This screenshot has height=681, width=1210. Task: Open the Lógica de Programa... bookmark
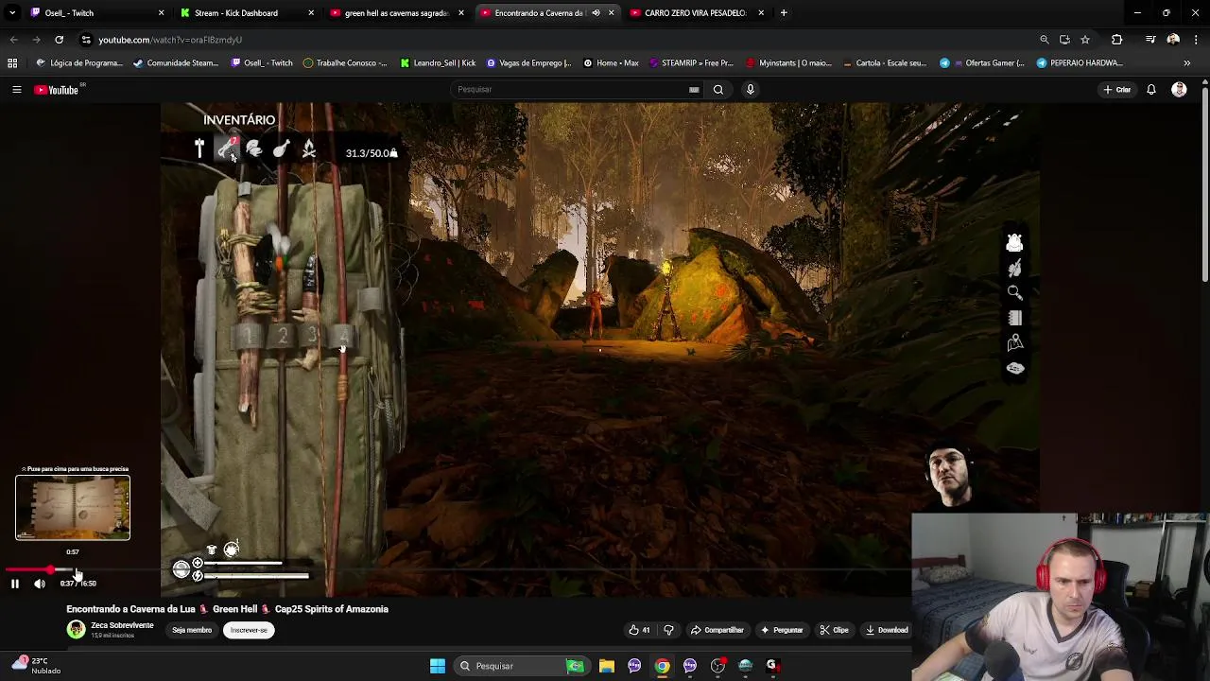79,63
